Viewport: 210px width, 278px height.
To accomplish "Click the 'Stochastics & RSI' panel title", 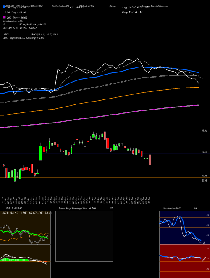I will 180,208.
